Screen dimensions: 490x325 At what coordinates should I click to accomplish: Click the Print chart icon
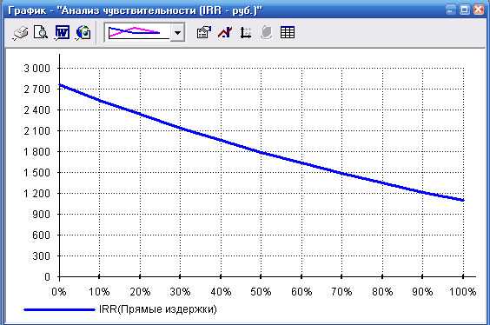20,32
